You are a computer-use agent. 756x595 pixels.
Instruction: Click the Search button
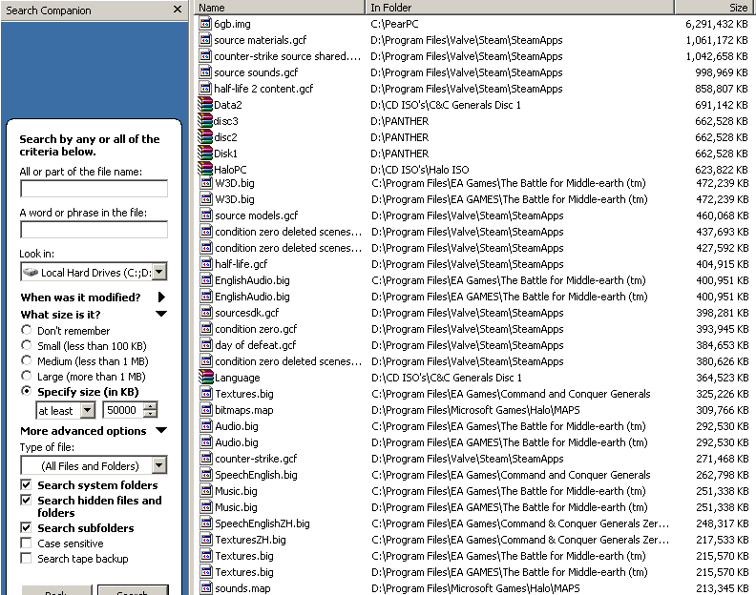point(133,590)
